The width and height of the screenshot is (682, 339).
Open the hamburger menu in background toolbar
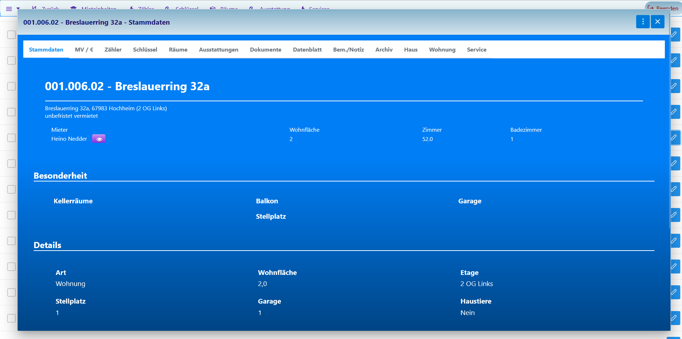click(9, 9)
